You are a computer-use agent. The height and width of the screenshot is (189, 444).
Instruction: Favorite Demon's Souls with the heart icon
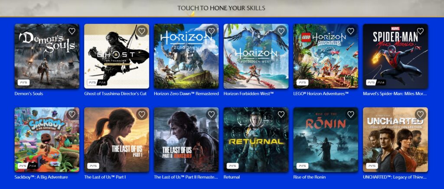(x=72, y=31)
